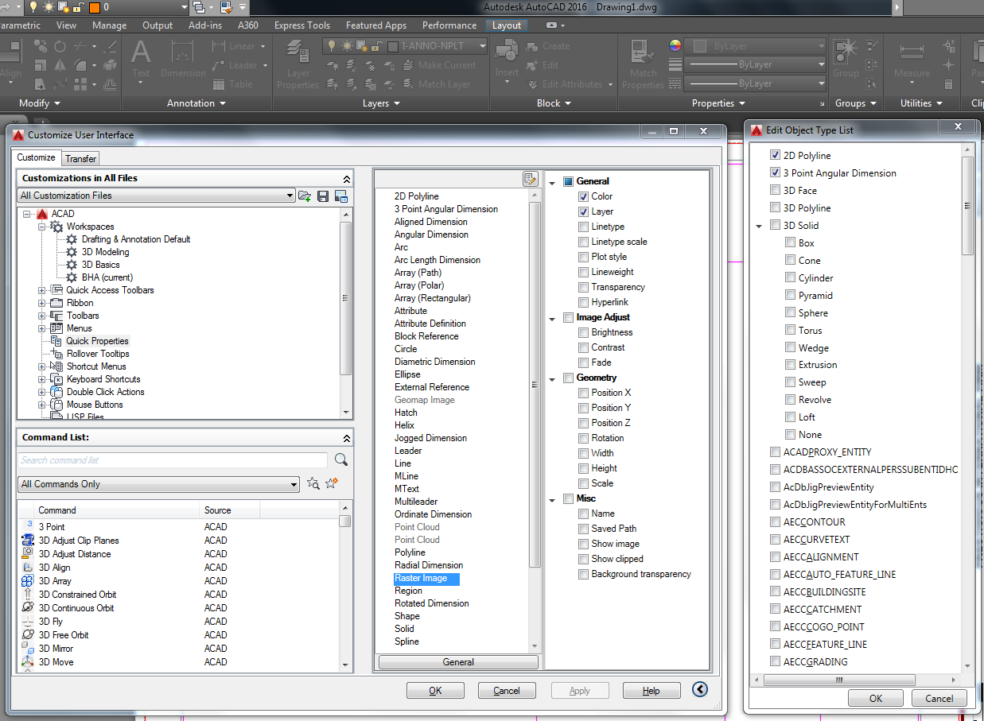Enable the Linetype property checkbox

[583, 227]
